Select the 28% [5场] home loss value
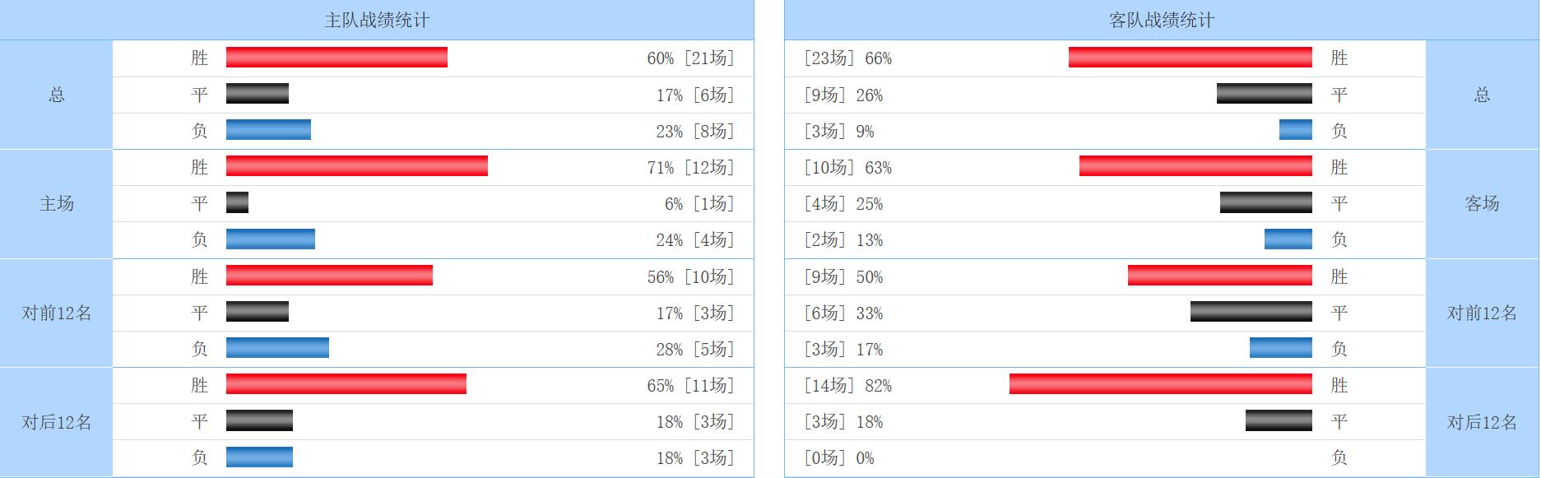Viewport: 1541px width, 478px height. 694,349
